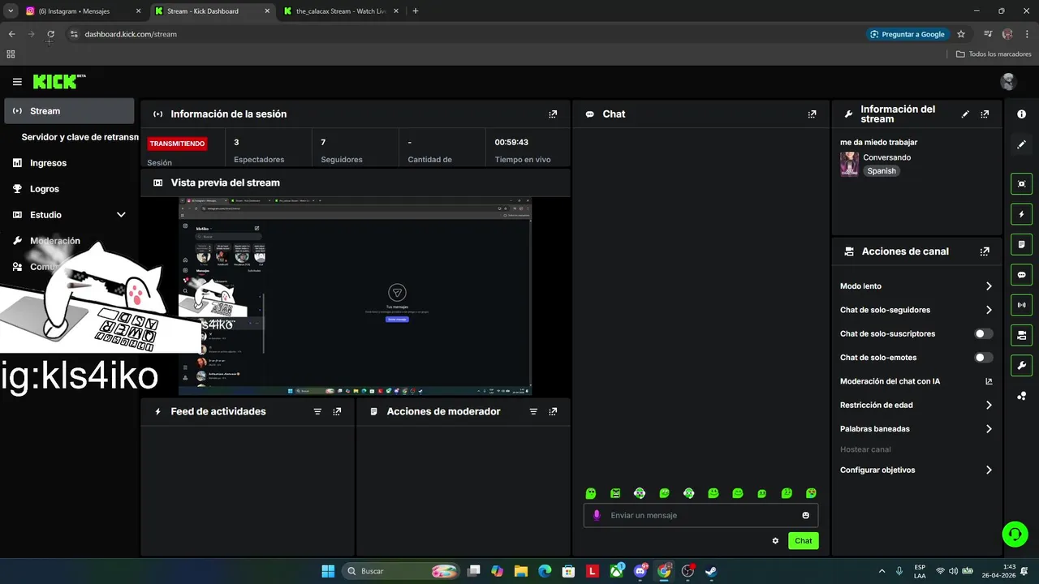Pop out the Acciones de canal panel
Image resolution: width=1039 pixels, height=584 pixels.
[x=985, y=251]
